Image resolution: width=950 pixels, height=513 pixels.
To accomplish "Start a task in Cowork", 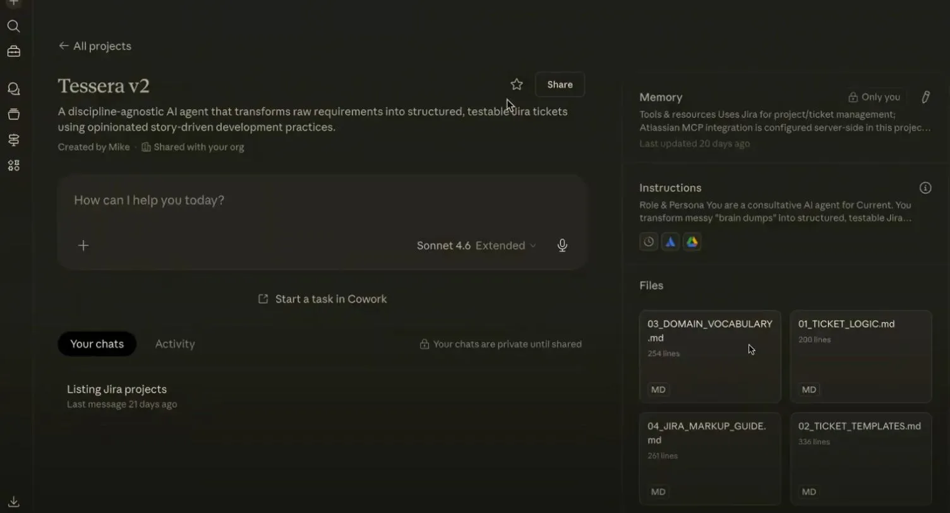I will click(x=323, y=299).
